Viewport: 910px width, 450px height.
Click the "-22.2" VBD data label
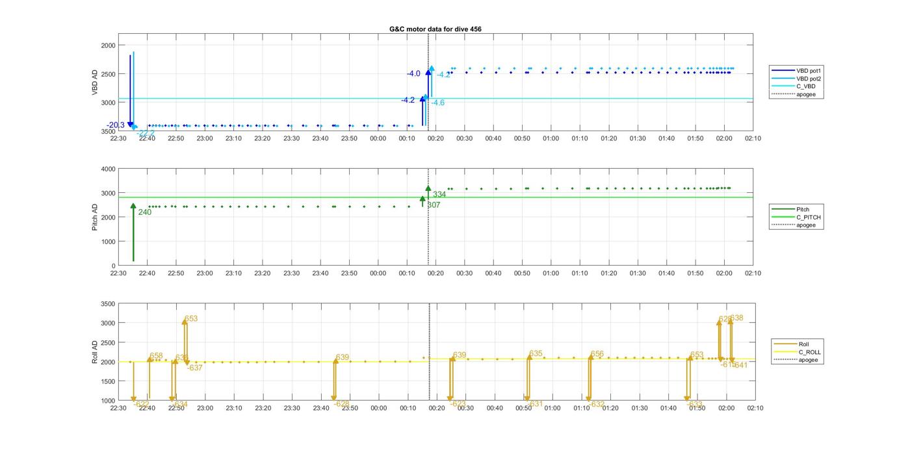coord(146,133)
